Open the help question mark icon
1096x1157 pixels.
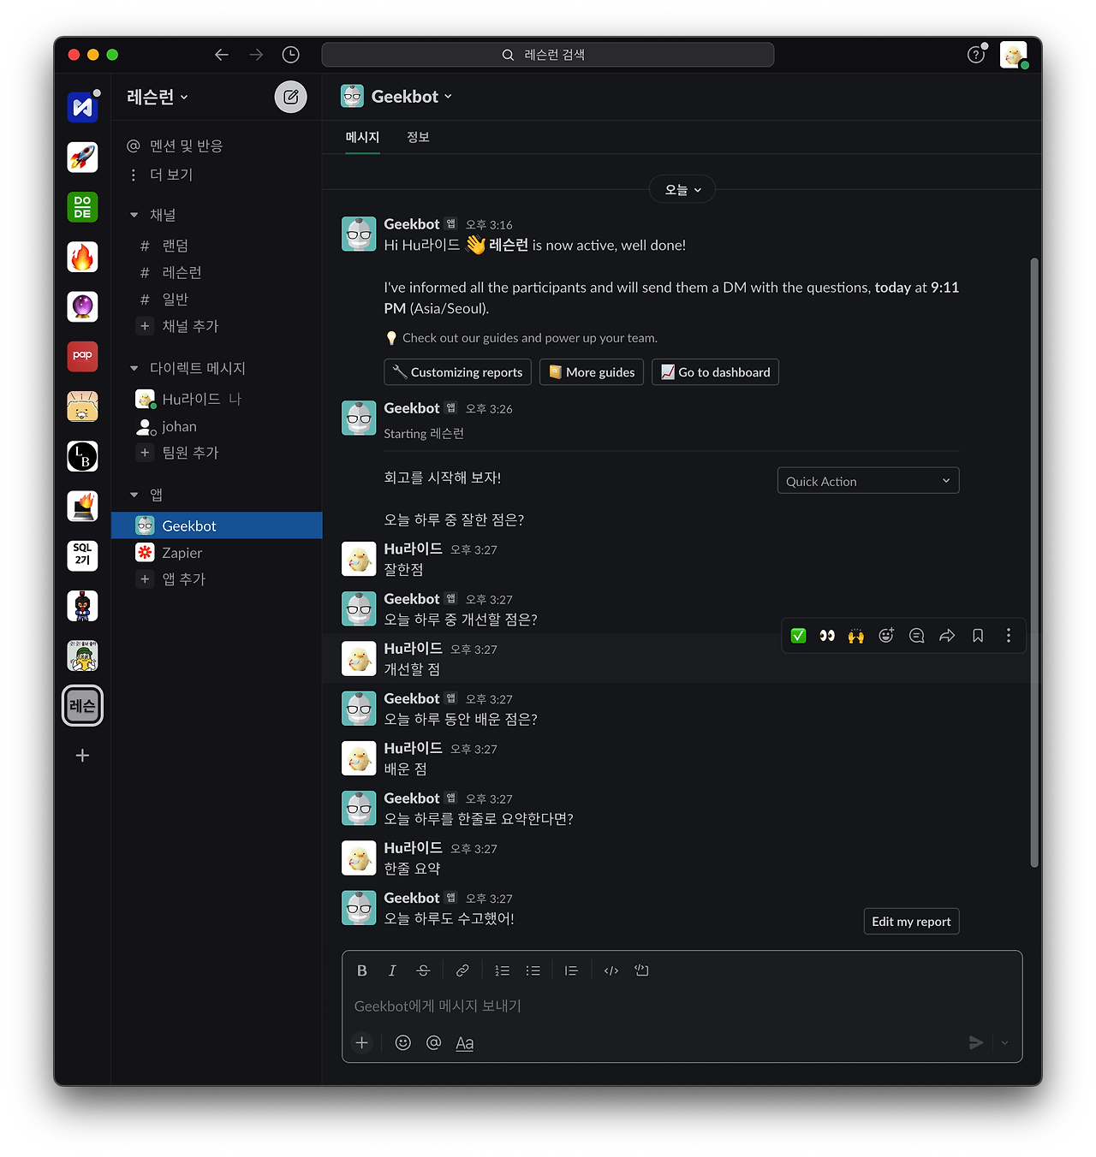[x=976, y=55]
